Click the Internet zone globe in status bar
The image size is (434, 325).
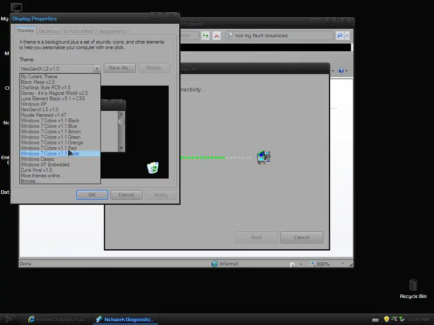(x=214, y=264)
